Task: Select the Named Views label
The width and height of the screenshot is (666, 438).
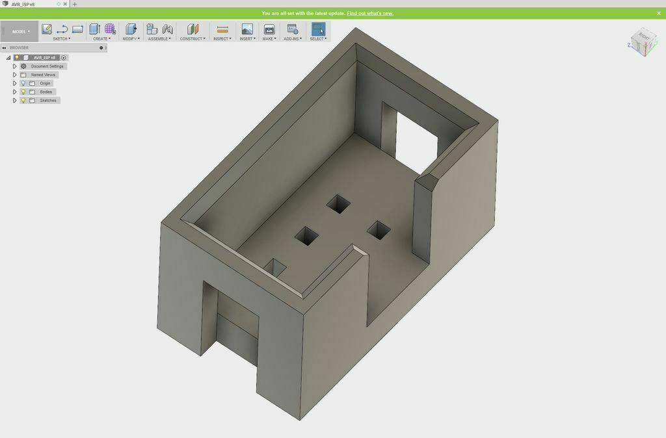Action: click(43, 75)
